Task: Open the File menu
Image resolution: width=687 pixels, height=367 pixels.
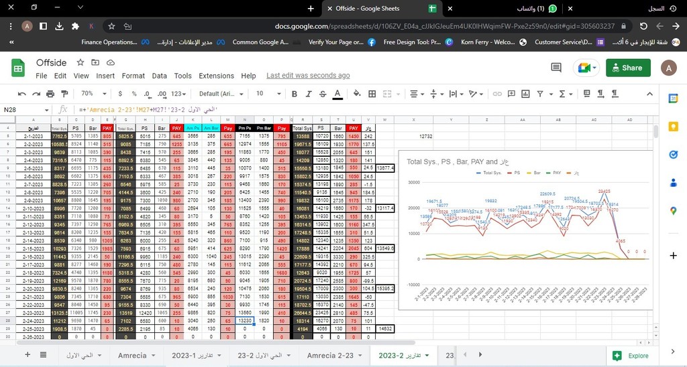Action: pyautogui.click(x=41, y=76)
